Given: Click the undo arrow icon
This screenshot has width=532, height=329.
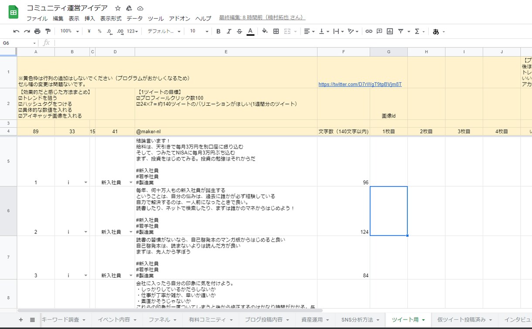Looking at the screenshot, I should (16, 31).
